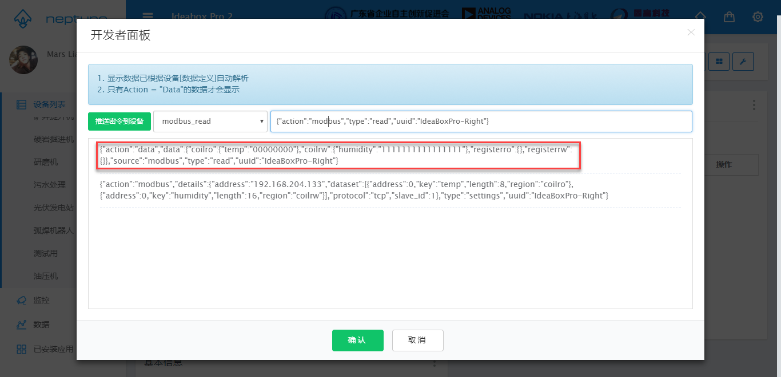Click the three-dot menu beside 基本信息
The height and width of the screenshot is (377, 781).
pyautogui.click(x=434, y=363)
